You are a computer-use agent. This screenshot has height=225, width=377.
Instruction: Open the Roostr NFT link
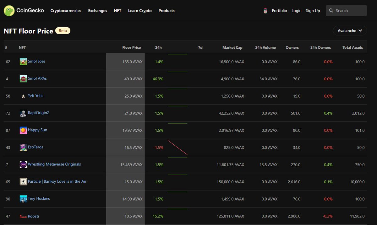point(34,216)
